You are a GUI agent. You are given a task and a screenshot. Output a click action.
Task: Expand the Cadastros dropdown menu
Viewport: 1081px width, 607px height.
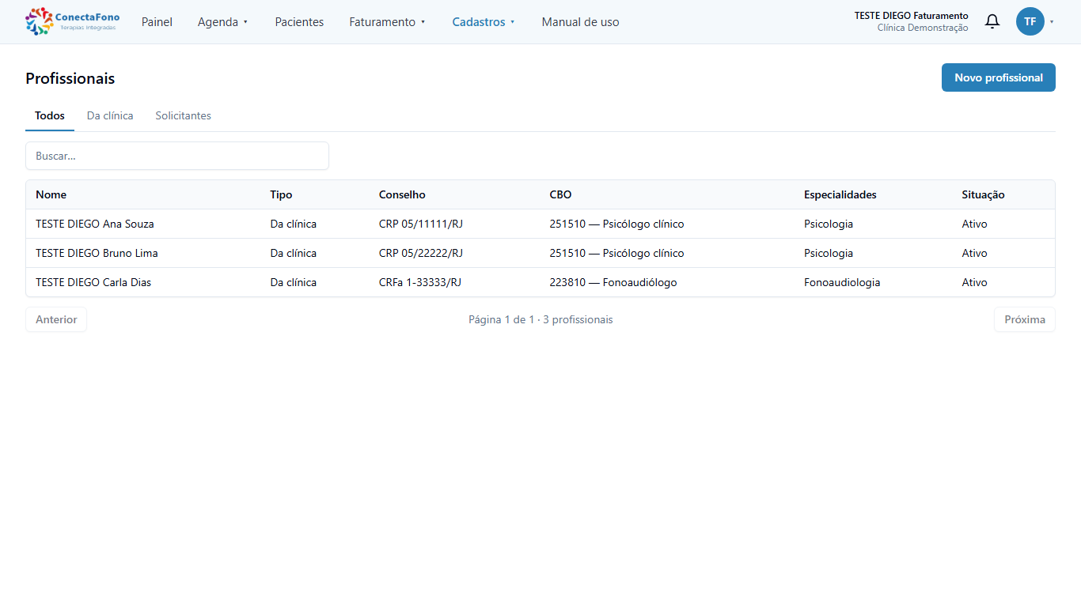point(484,22)
